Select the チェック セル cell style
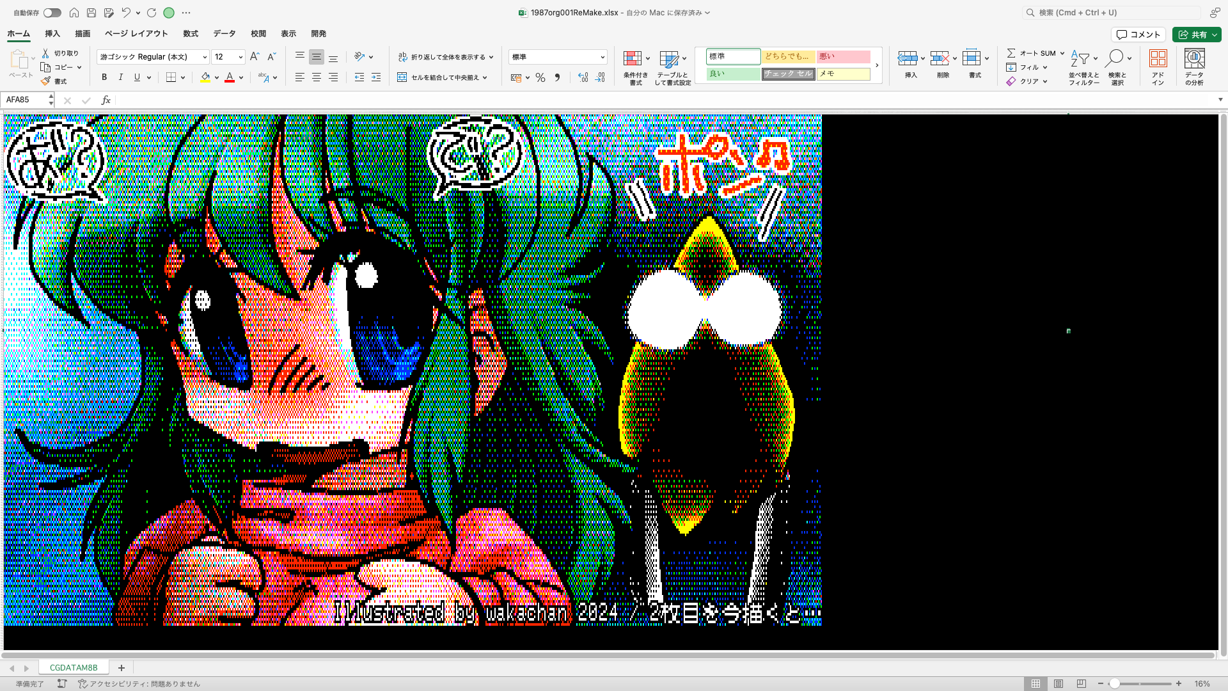This screenshot has width=1228, height=691. click(x=788, y=74)
